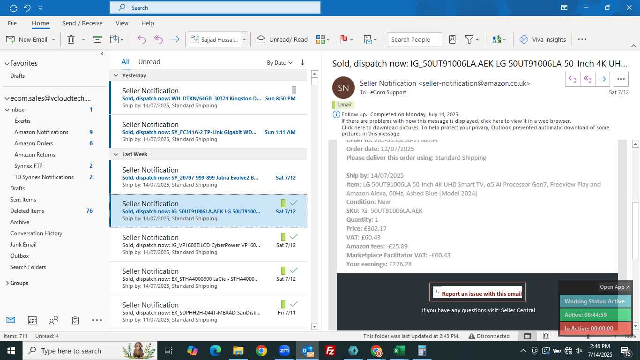The width and height of the screenshot is (640, 360).
Task: Toggle completed check on CyberPower email
Action: (x=294, y=237)
